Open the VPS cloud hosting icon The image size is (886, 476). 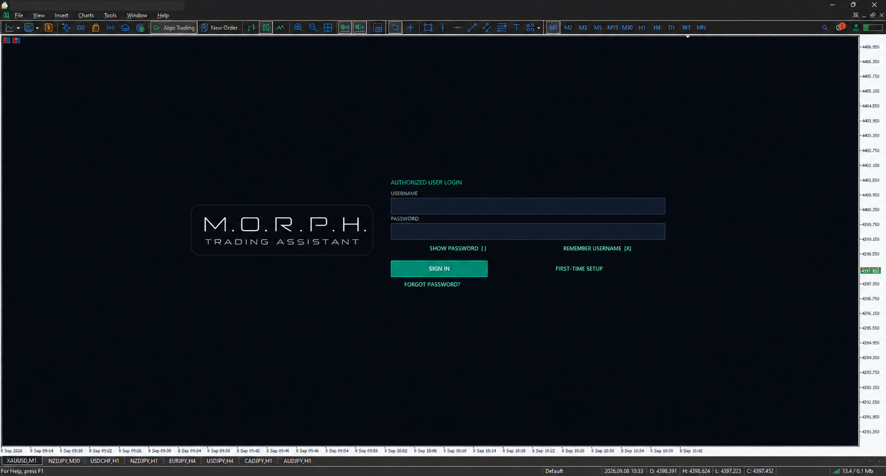pos(125,27)
